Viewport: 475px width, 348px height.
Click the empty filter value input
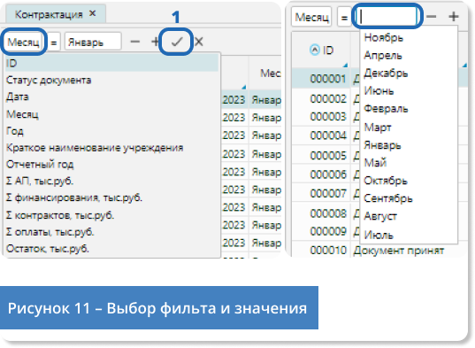387,16
